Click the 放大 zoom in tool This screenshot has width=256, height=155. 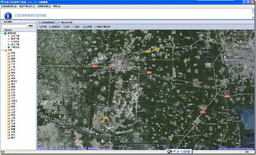[67, 27]
